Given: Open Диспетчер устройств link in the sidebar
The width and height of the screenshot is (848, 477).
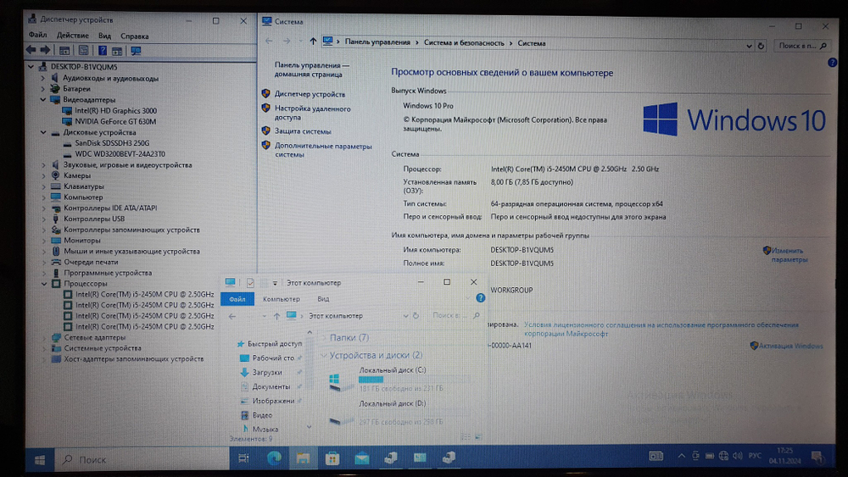Looking at the screenshot, I should click(310, 94).
